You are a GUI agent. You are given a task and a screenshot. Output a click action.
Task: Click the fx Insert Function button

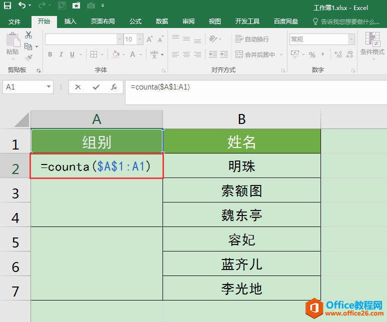tap(114, 87)
